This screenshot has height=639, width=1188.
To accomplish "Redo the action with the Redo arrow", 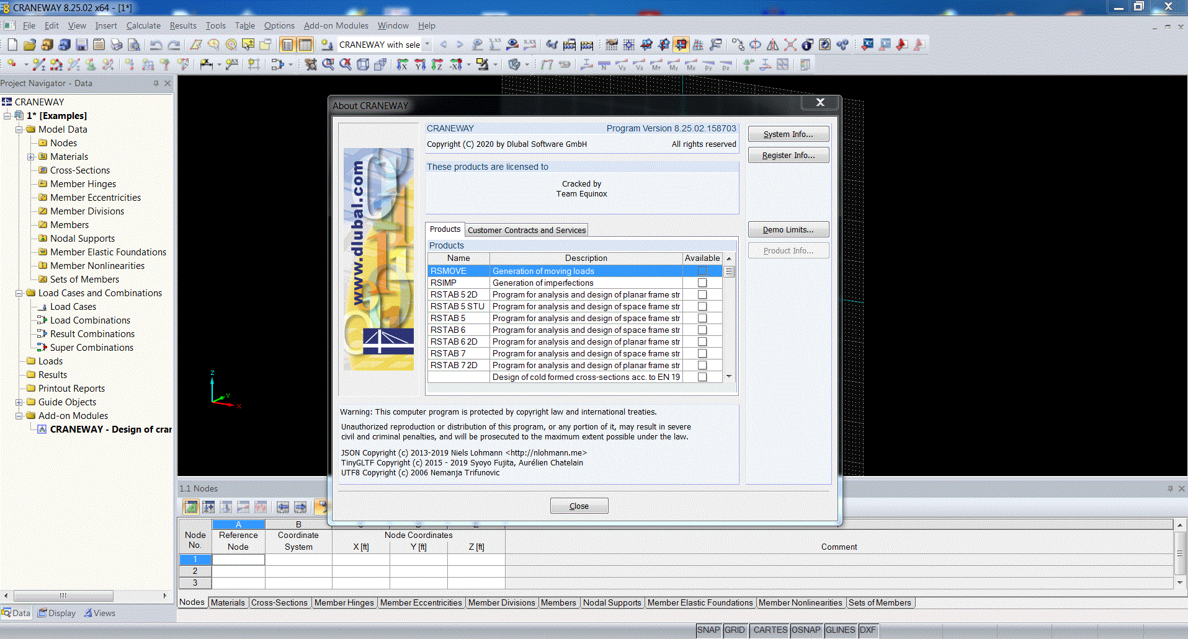I will 174,45.
